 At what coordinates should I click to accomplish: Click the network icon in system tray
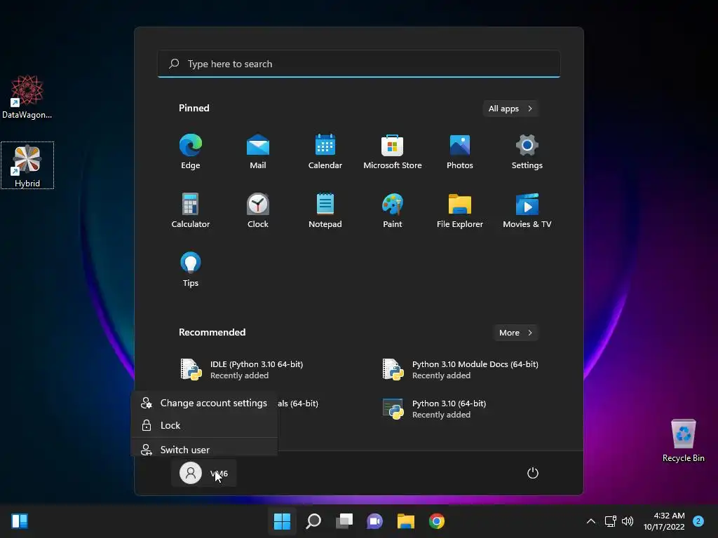[611, 521]
